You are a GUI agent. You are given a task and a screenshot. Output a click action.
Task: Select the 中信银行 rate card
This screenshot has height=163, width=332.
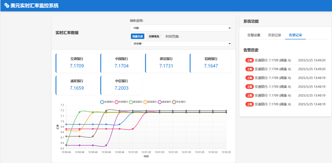click(121, 85)
